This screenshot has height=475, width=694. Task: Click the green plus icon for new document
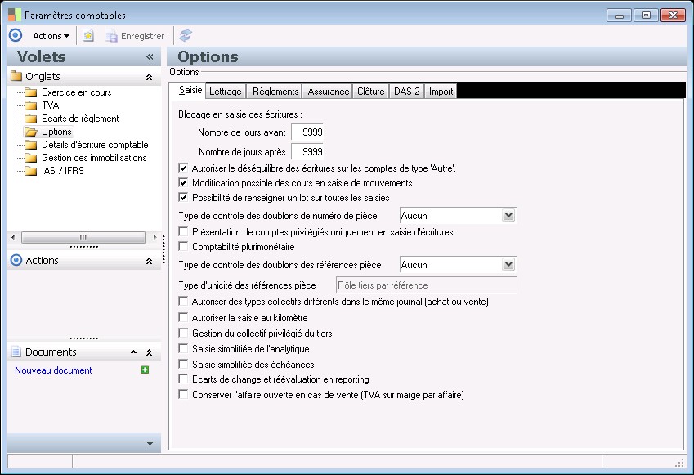pos(145,370)
